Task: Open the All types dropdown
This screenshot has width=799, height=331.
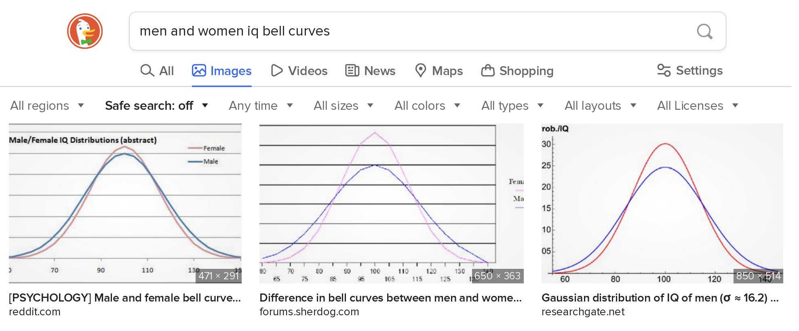Action: pyautogui.click(x=512, y=106)
